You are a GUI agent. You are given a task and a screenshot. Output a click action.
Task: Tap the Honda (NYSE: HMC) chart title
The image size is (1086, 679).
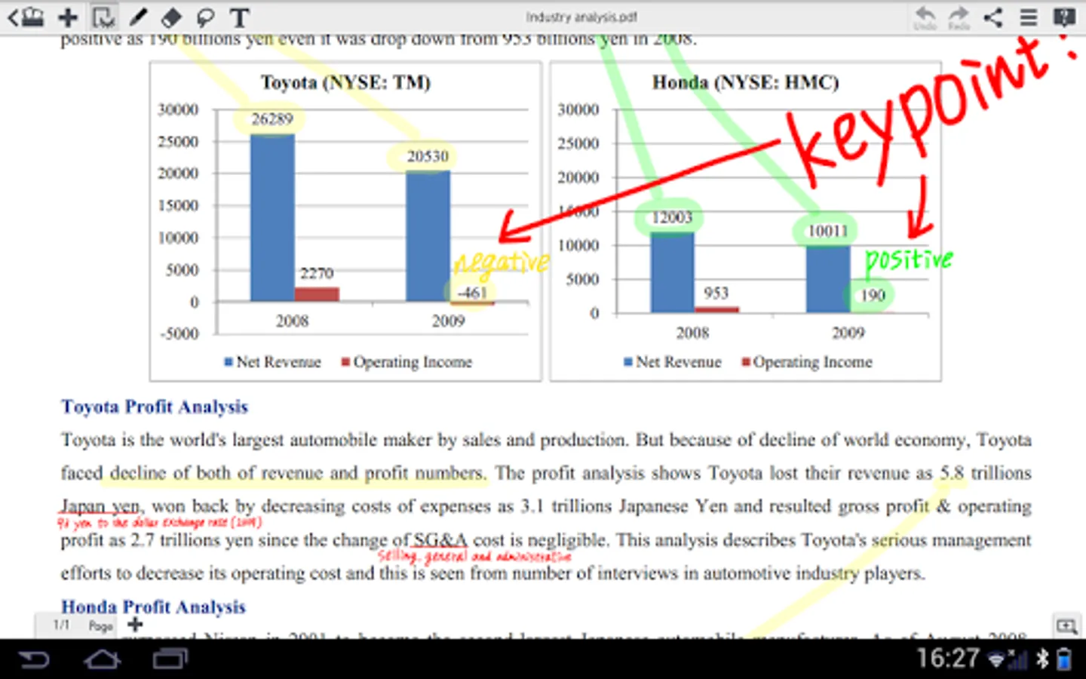[745, 82]
